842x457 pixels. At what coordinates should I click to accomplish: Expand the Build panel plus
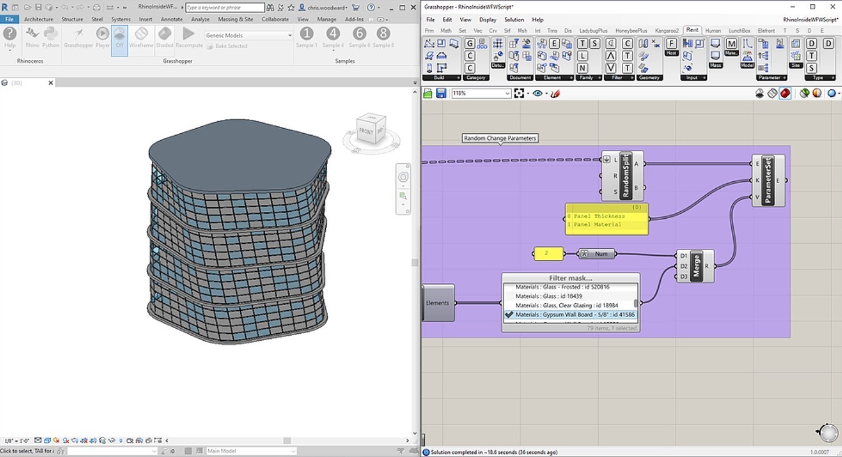coord(459,78)
